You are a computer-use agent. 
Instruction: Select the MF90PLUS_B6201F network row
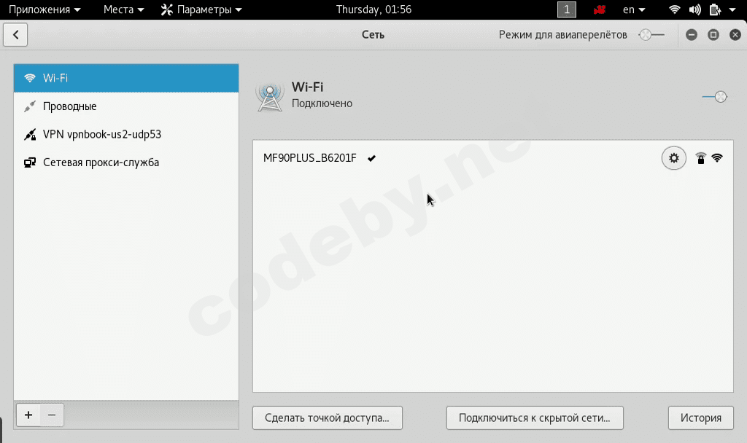click(x=493, y=158)
